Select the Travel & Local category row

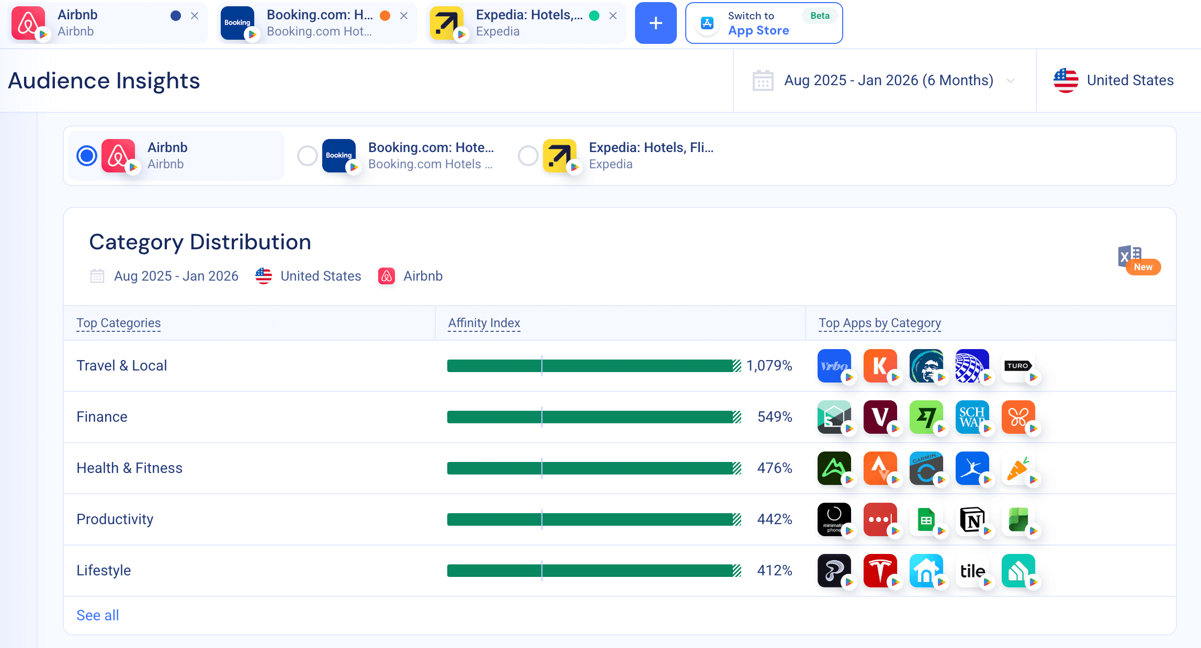click(x=620, y=366)
